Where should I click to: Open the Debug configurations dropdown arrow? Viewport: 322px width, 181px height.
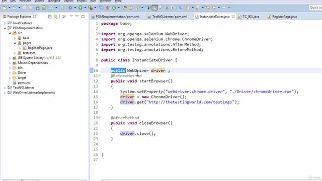point(75,8)
